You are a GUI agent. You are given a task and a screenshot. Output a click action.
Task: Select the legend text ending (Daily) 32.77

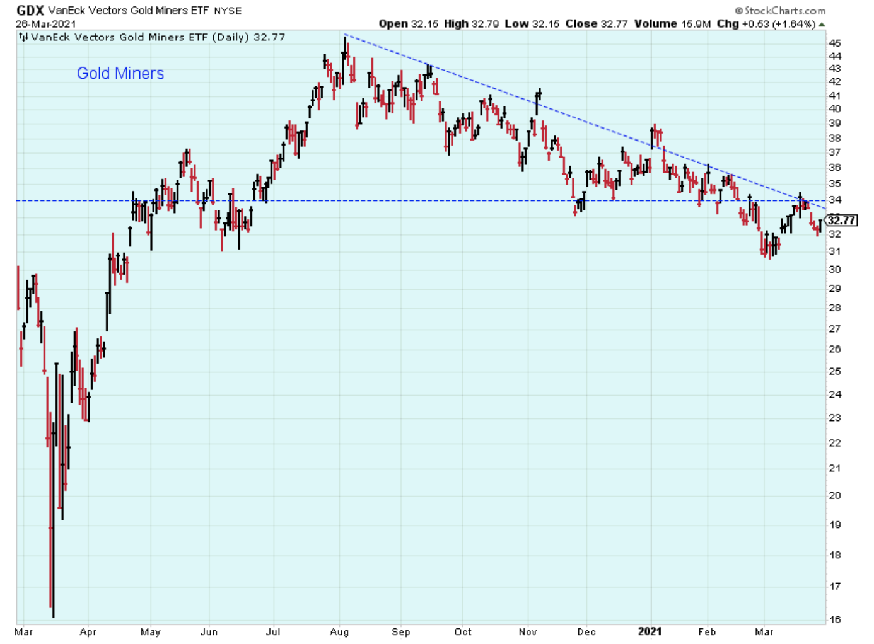coord(158,37)
